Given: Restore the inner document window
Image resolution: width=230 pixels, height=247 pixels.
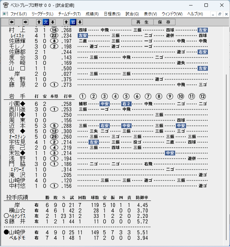Looking at the screenshot, I should point(220,14).
